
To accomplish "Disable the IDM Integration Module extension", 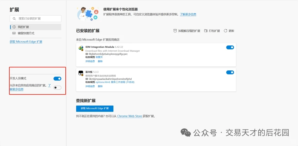I will pyautogui.click(x=230, y=47).
